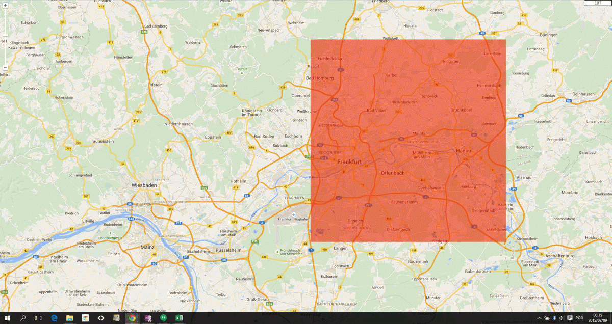The height and width of the screenshot is (324, 612).
Task: Click the Bluetooth icon in the system tray
Action: pyautogui.click(x=554, y=318)
